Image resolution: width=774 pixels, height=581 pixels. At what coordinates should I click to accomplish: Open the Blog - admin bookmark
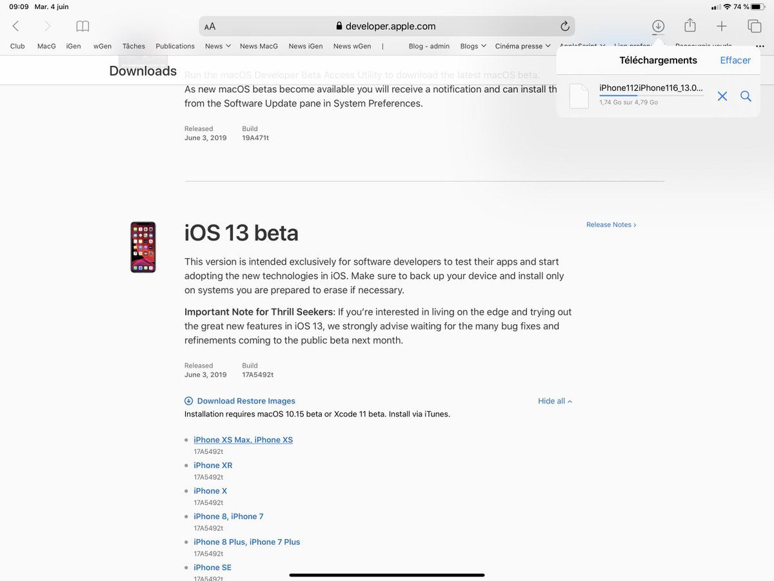[x=429, y=46]
